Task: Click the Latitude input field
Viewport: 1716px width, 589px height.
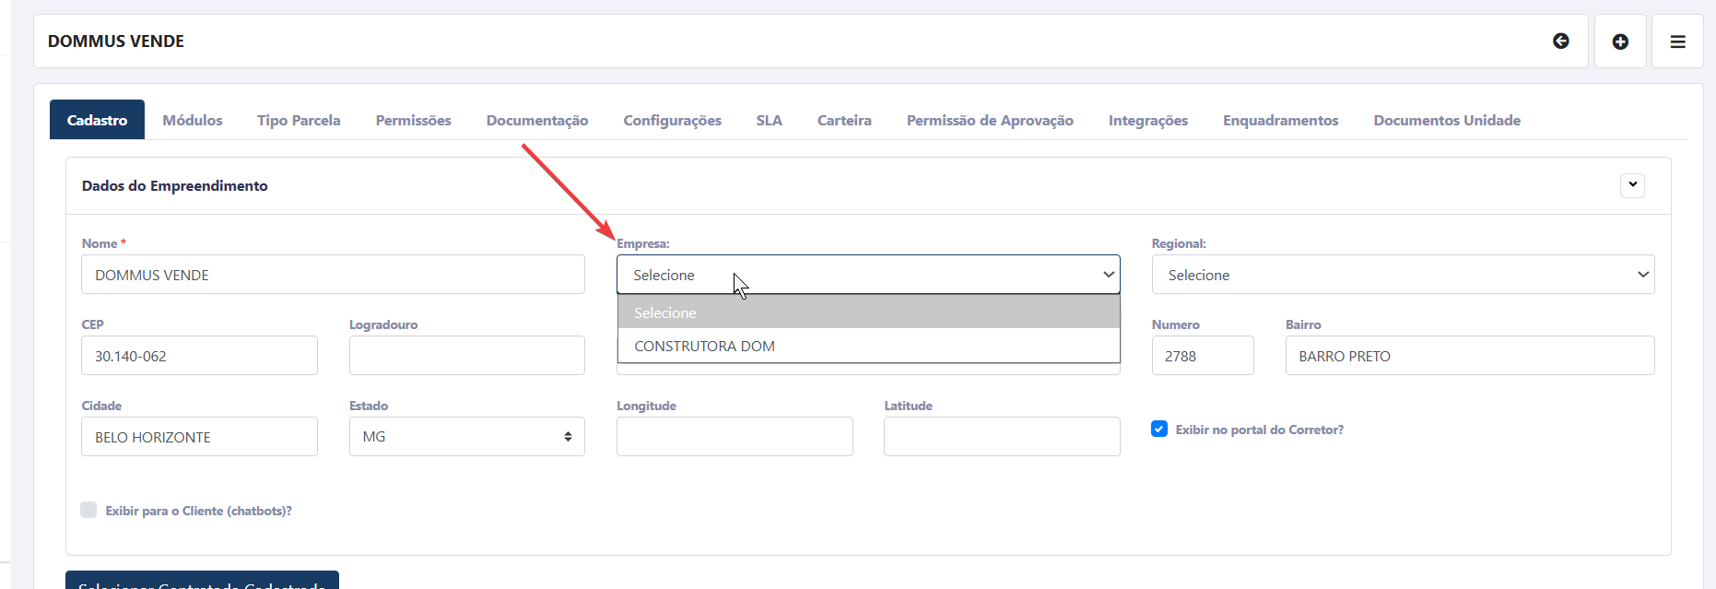Action: click(x=1002, y=437)
